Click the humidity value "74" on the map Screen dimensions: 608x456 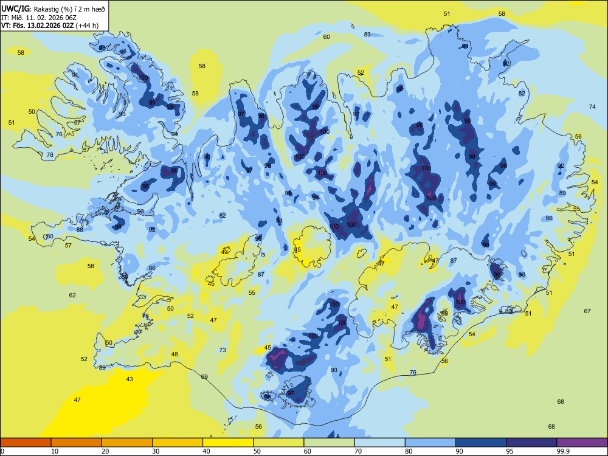click(x=592, y=106)
